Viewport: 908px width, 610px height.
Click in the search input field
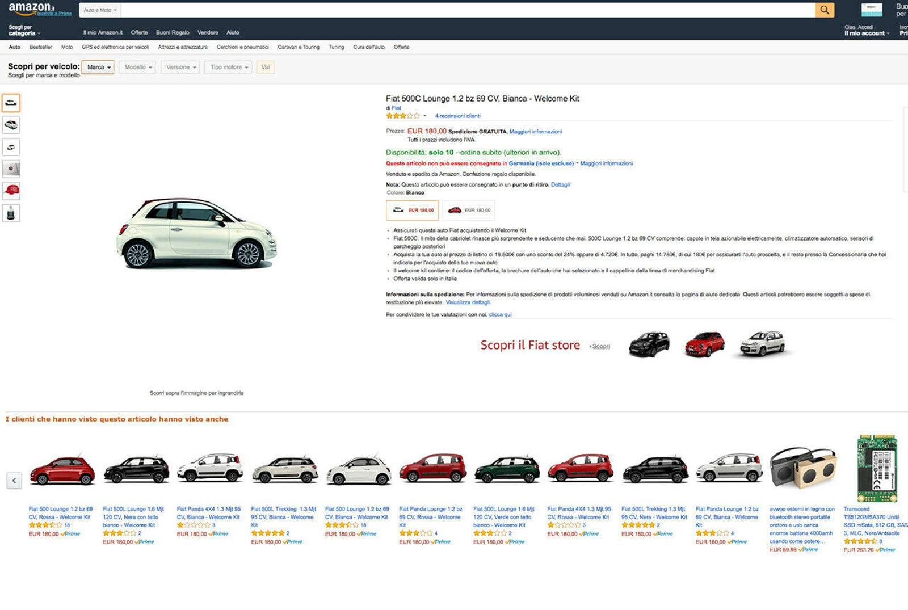point(468,10)
